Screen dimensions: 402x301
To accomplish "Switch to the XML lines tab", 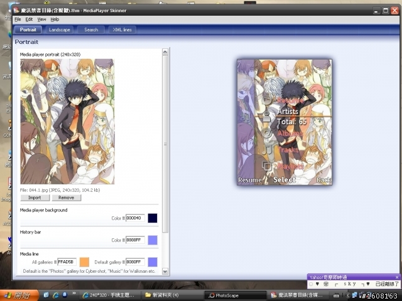I will click(x=122, y=29).
